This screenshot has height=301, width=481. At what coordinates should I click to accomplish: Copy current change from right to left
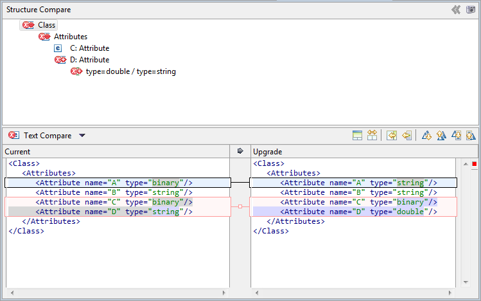tap(407, 135)
